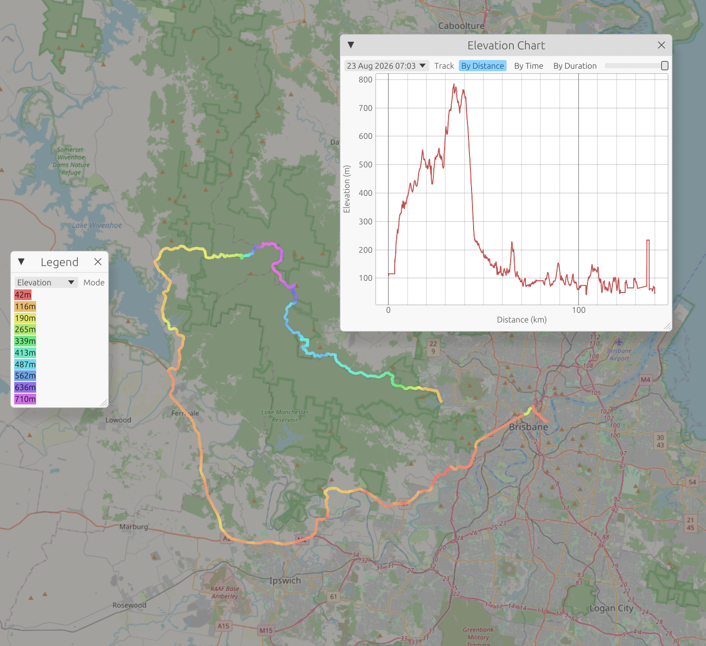Select the 190m yellow legend swatch
This screenshot has height=646, width=706.
pyautogui.click(x=25, y=318)
